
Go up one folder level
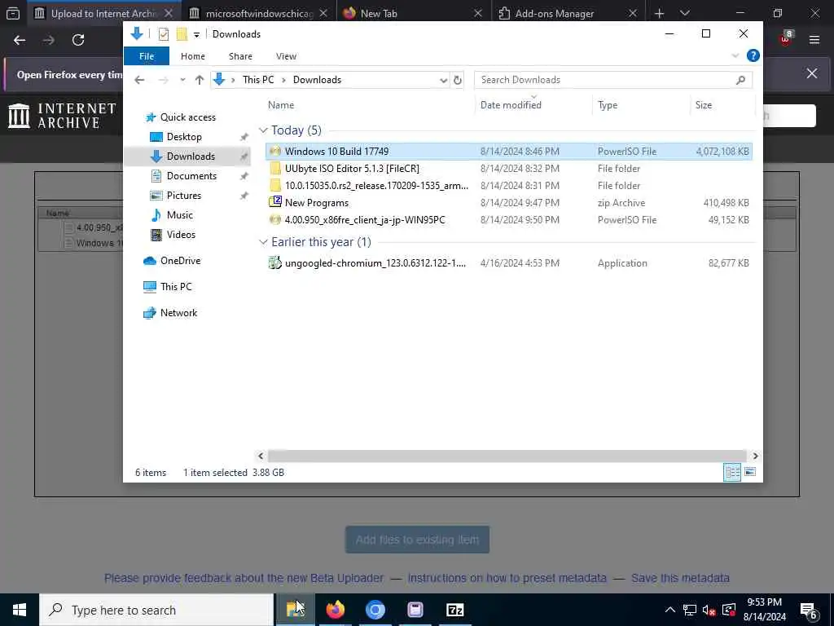(x=200, y=80)
